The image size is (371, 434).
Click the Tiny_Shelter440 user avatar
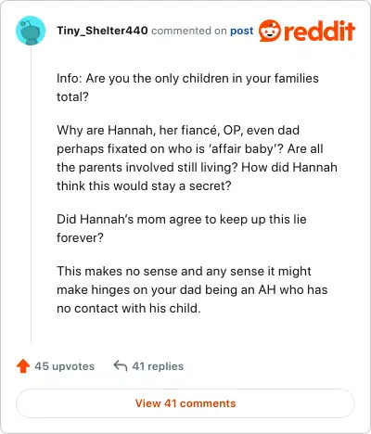[31, 31]
